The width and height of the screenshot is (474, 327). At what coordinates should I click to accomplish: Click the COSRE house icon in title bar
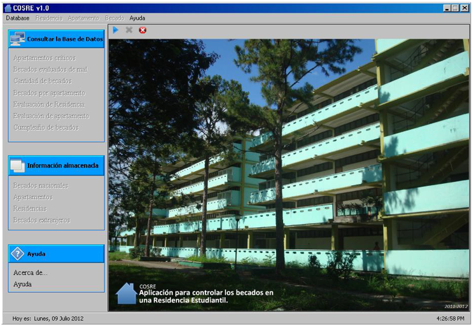coord(8,8)
